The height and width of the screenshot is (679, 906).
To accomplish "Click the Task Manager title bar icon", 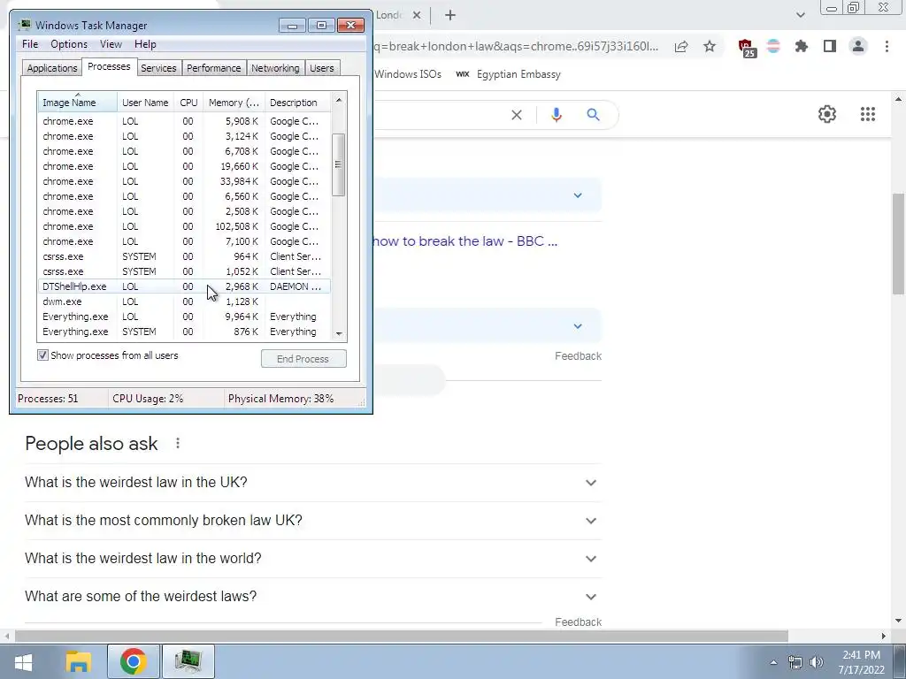I will coord(24,25).
